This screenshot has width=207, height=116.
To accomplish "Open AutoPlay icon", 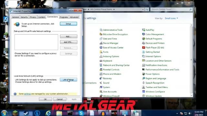I will pos(144,30).
